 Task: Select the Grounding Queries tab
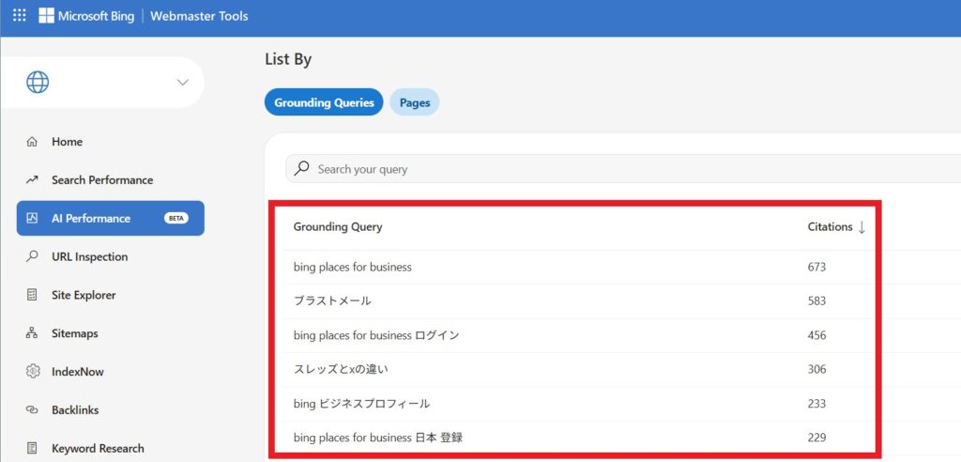coord(324,102)
